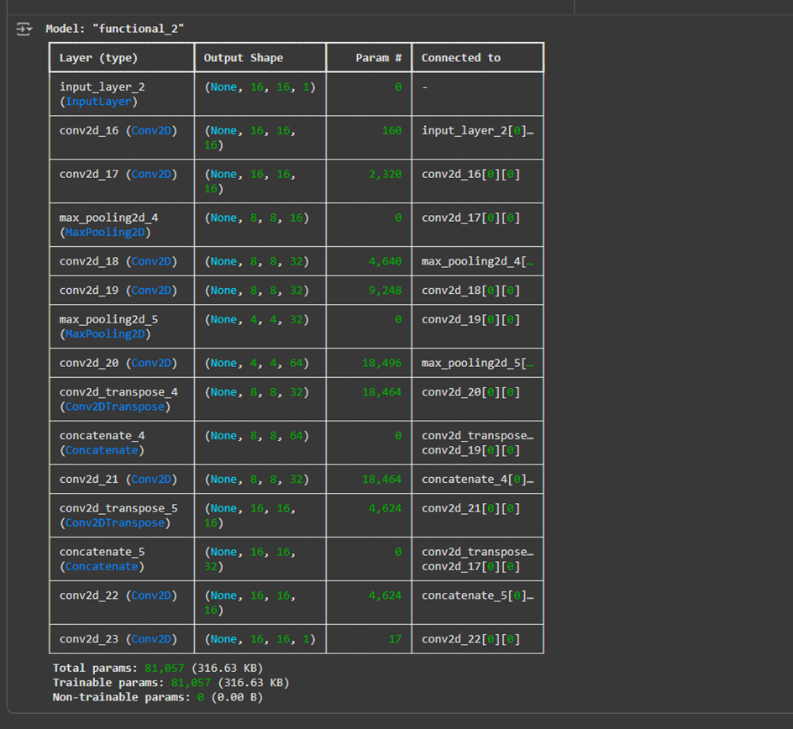The height and width of the screenshot is (729, 793).
Task: Click the "Layer (type)" column header
Action: (x=98, y=58)
